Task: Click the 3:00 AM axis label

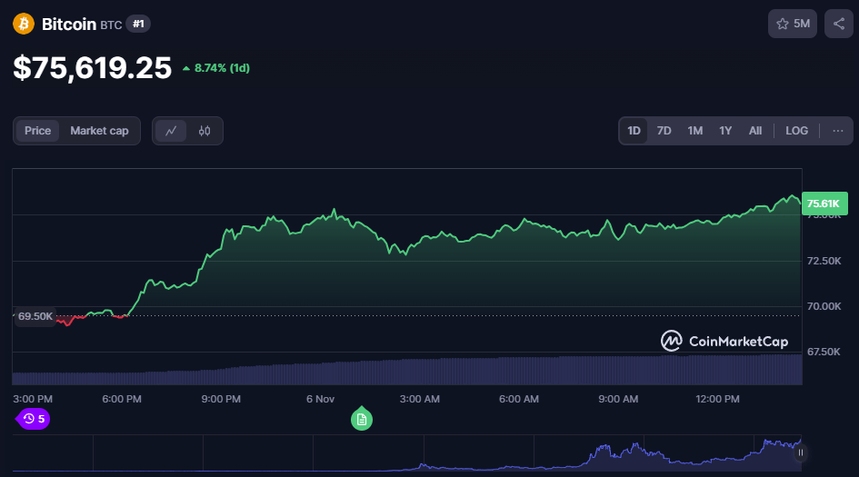Action: click(x=420, y=399)
